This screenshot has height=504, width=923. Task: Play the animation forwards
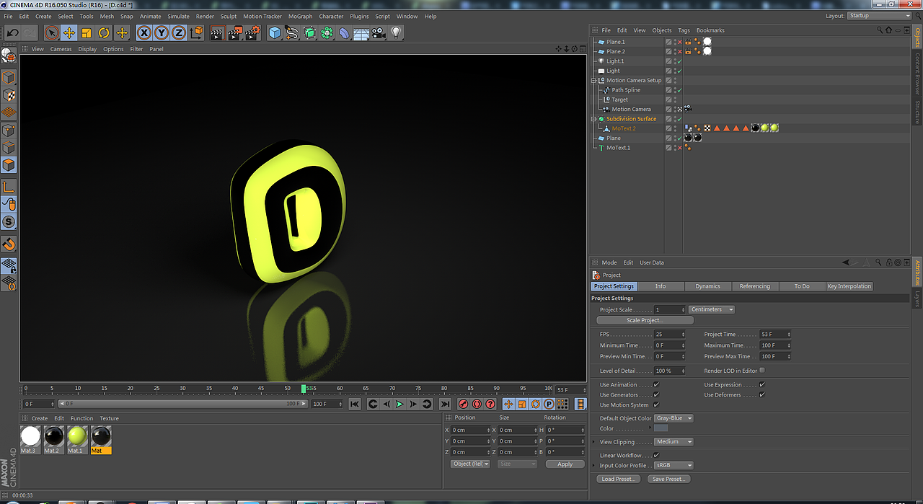[x=399, y=404]
